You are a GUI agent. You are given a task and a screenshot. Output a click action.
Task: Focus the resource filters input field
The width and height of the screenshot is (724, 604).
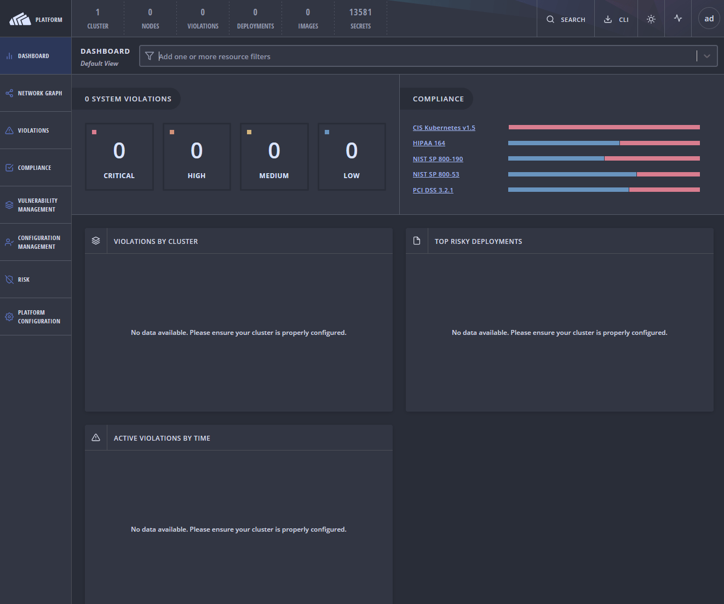pos(427,56)
